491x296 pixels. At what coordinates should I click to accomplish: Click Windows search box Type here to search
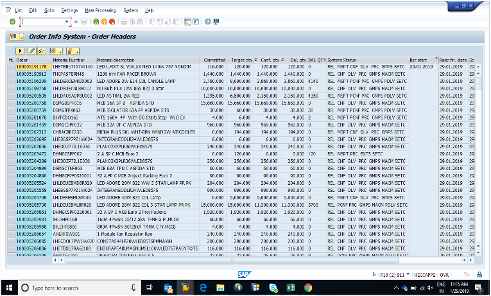tap(78, 288)
